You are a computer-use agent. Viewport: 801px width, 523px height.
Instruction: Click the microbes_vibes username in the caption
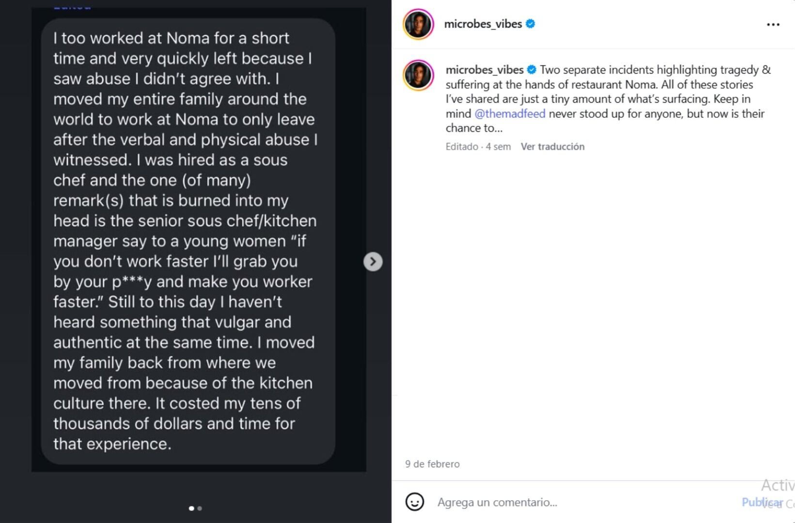484,70
